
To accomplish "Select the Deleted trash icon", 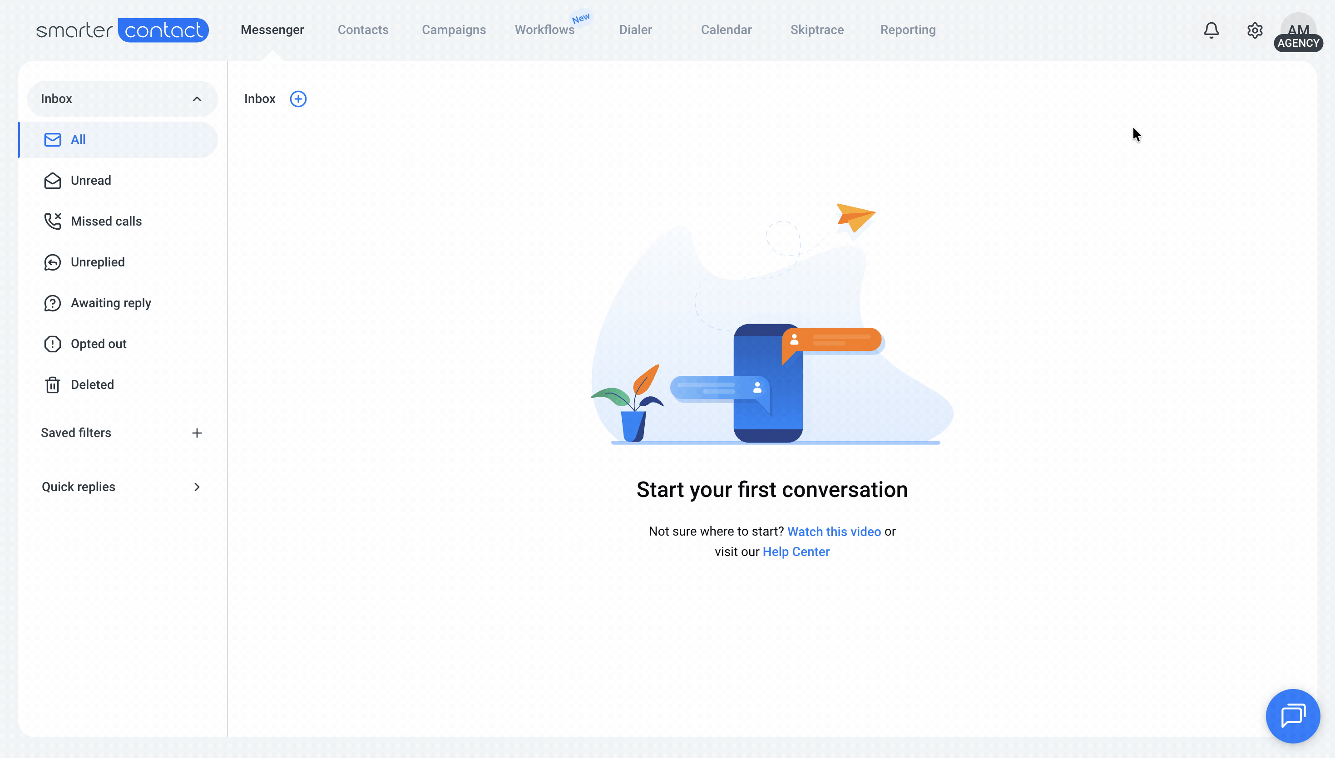I will 53,385.
